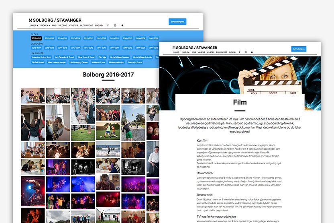The image size is (334, 223).
Task: Open Facebook icon in gallery page header
Action: (x=108, y=25)
